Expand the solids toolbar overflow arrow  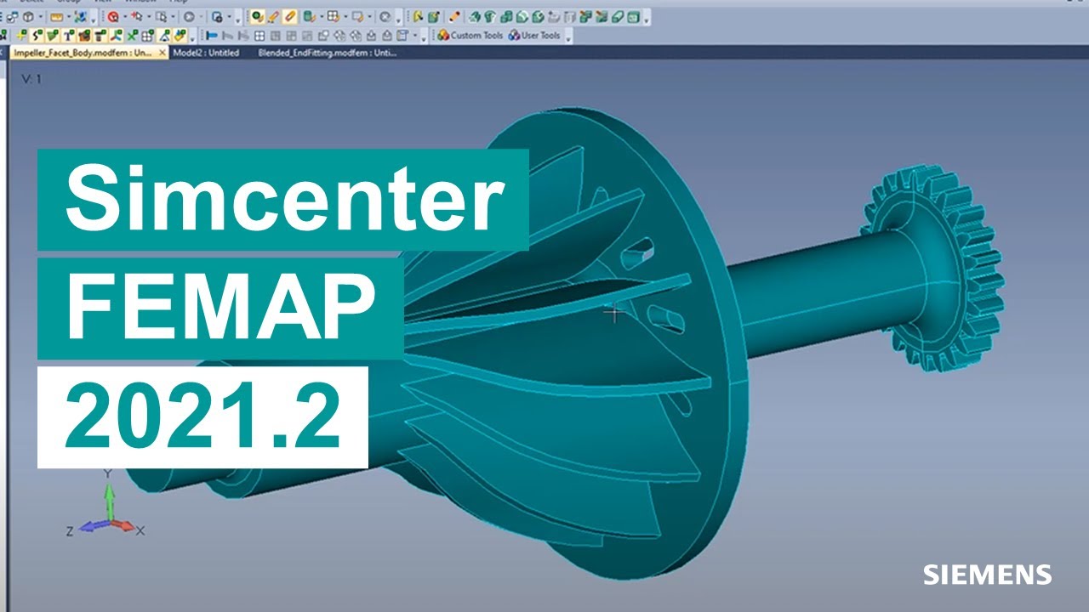tap(647, 19)
